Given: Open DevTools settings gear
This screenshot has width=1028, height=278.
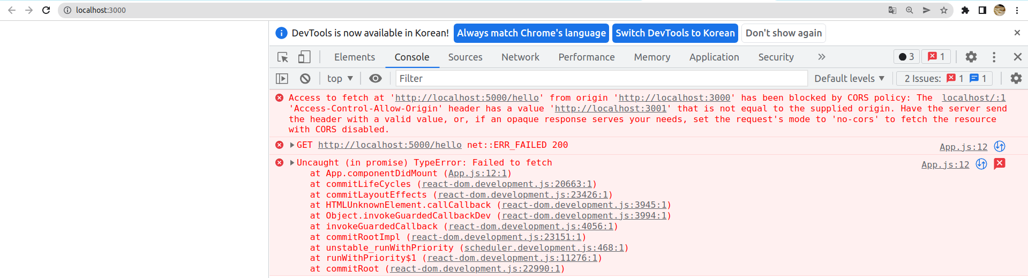Looking at the screenshot, I should click(x=971, y=57).
